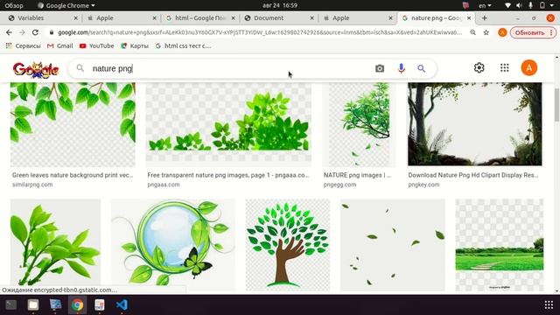Screen dimensions: 560x315
Task: Open 'Download Nature Png Hd Clipart' link
Action: coord(473,175)
